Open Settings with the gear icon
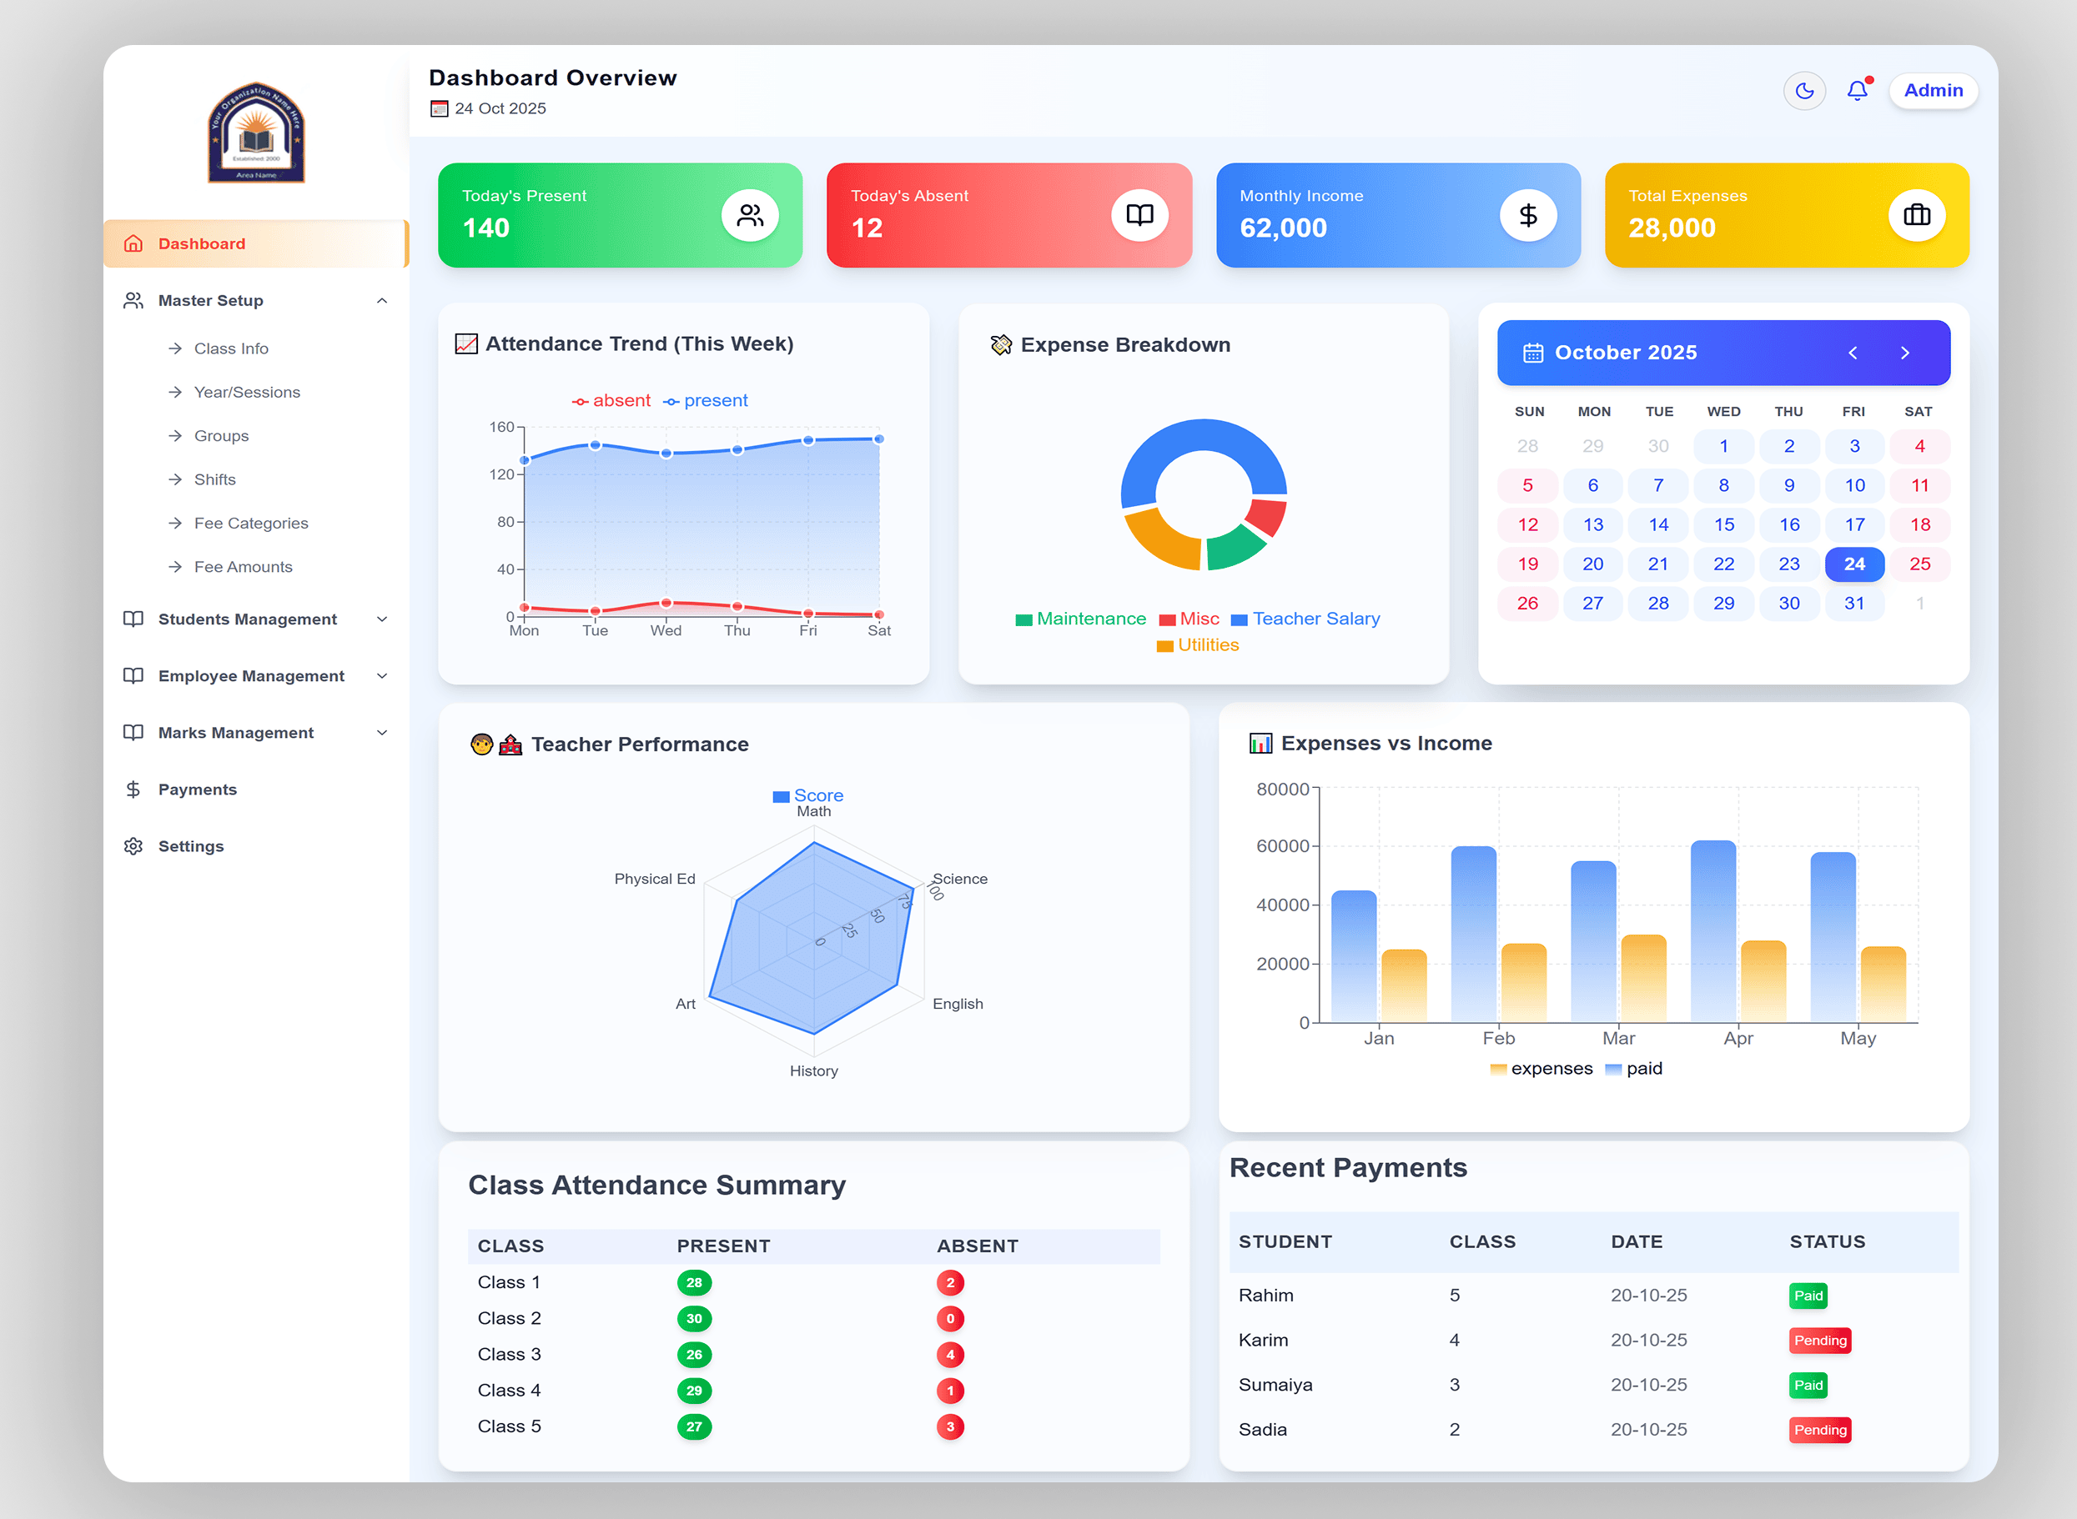 point(133,846)
